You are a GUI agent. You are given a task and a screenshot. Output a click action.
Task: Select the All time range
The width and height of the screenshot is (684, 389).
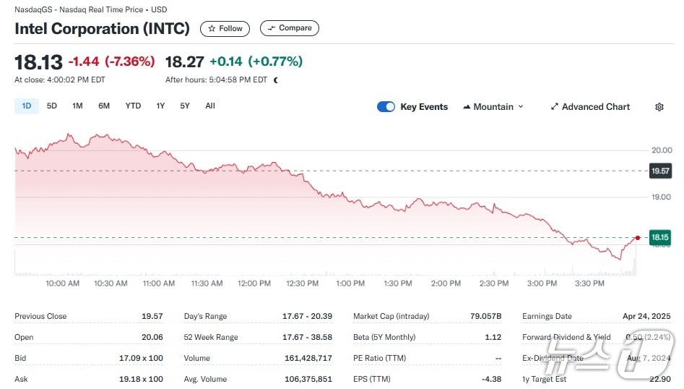coord(210,106)
